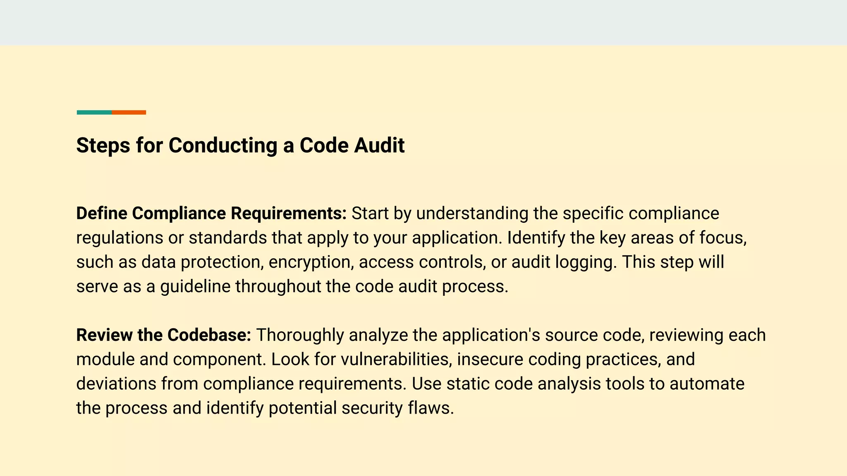
Task: Click the line beginning 'serve as a guideline'
Action: coord(292,287)
